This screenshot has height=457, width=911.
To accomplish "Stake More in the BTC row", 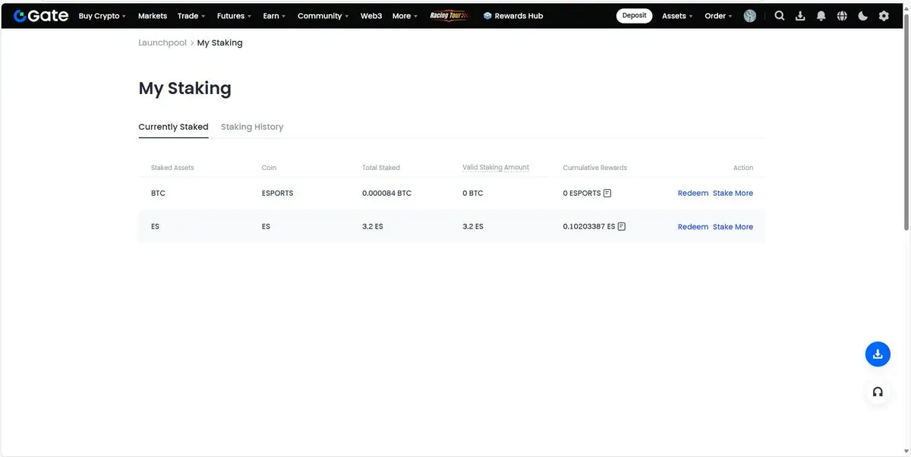I will 733,193.
